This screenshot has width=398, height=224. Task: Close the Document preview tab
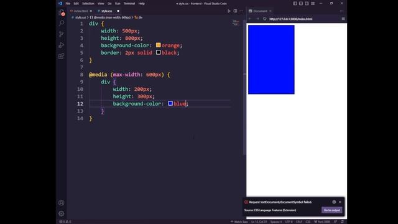coord(271,11)
